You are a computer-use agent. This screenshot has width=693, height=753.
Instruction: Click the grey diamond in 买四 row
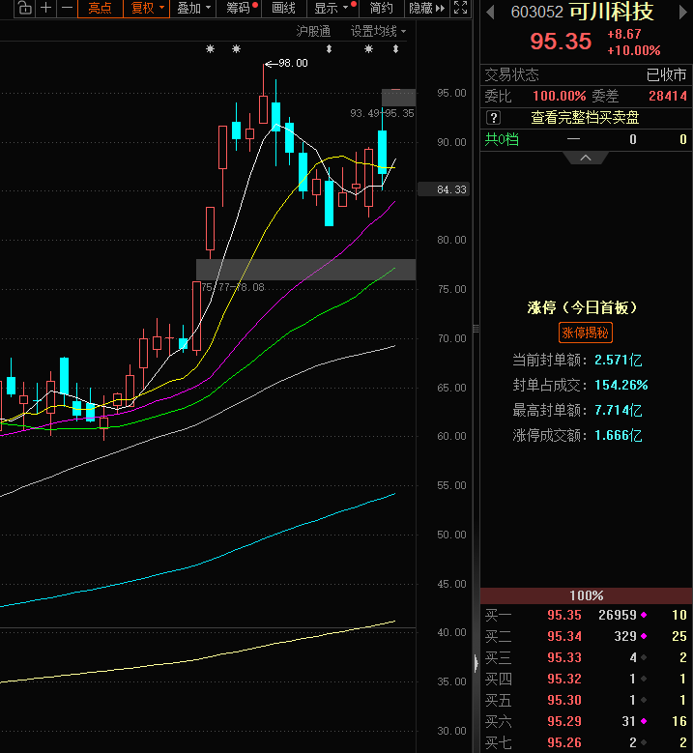pos(644,679)
